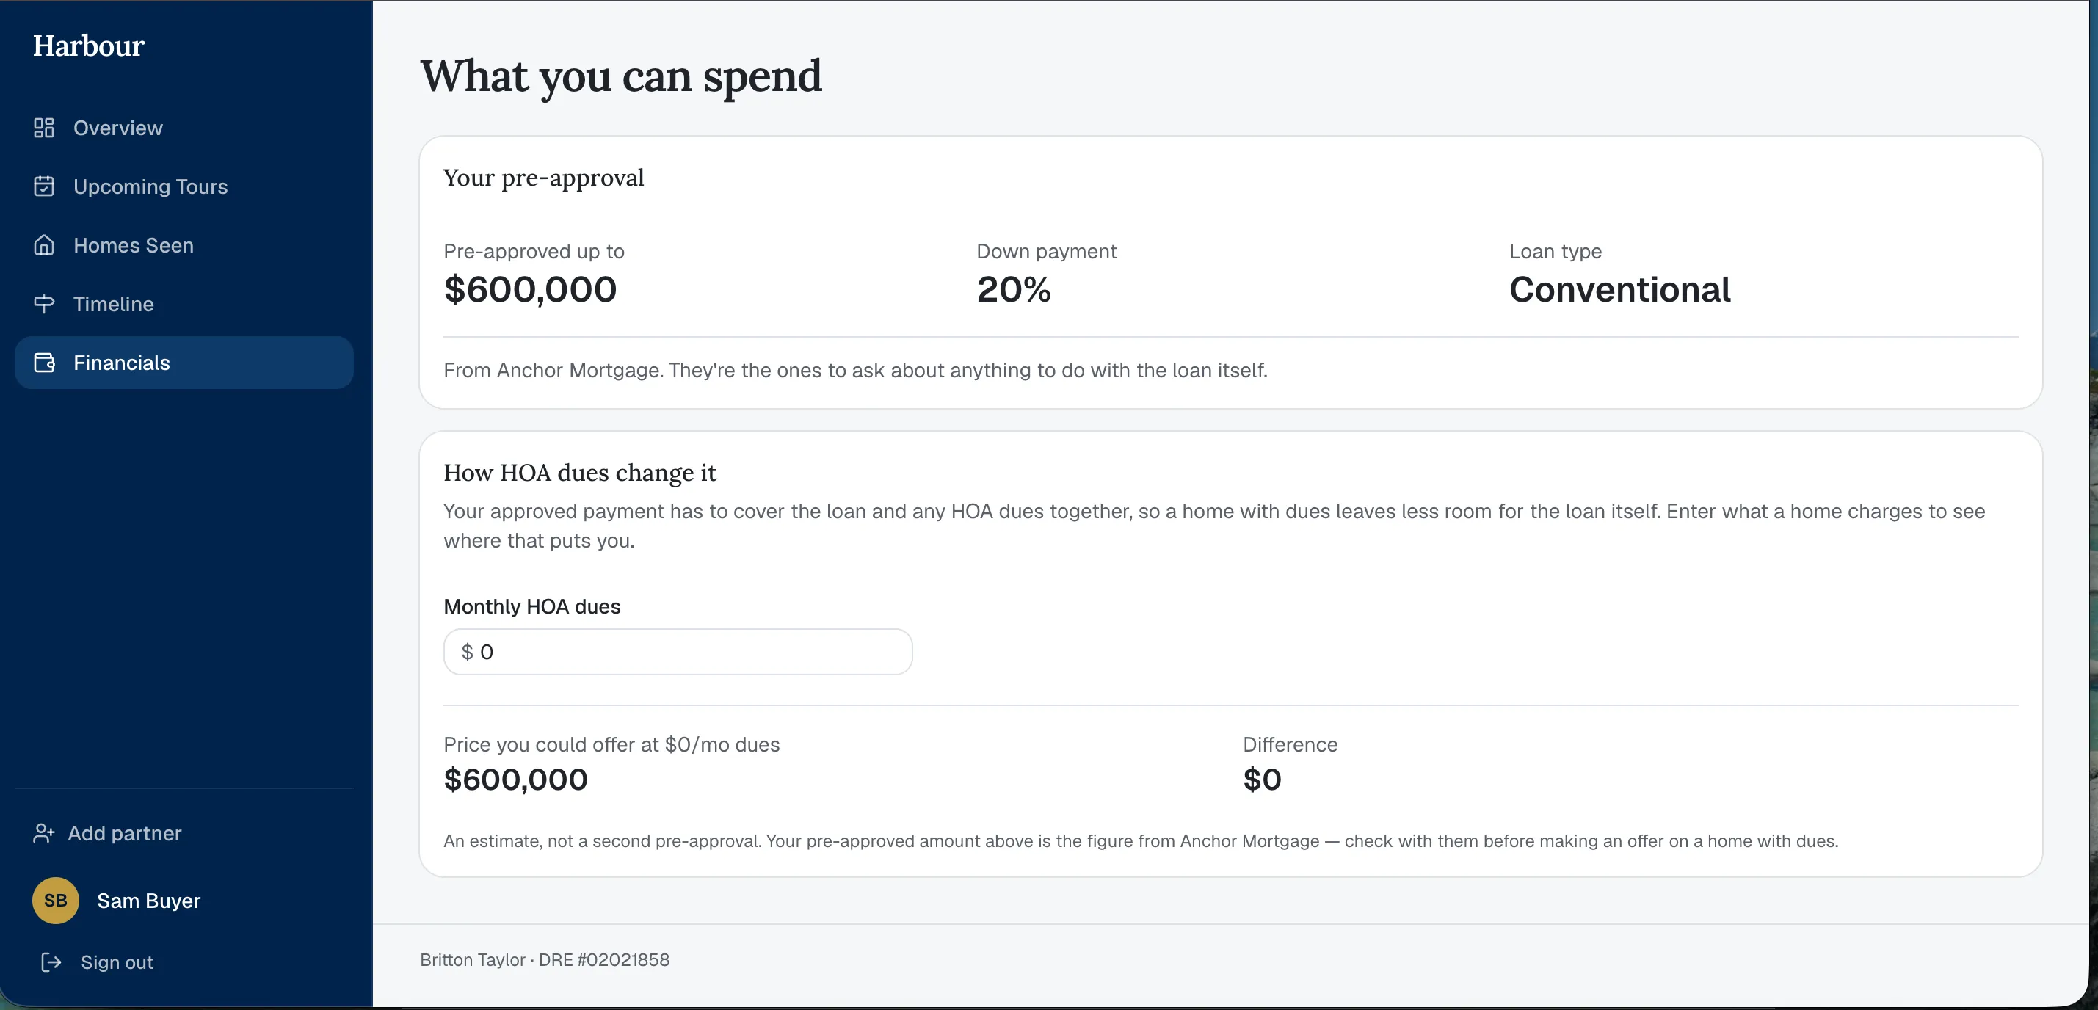The image size is (2098, 1010).
Task: Click the Add partner link
Action: 107,833
